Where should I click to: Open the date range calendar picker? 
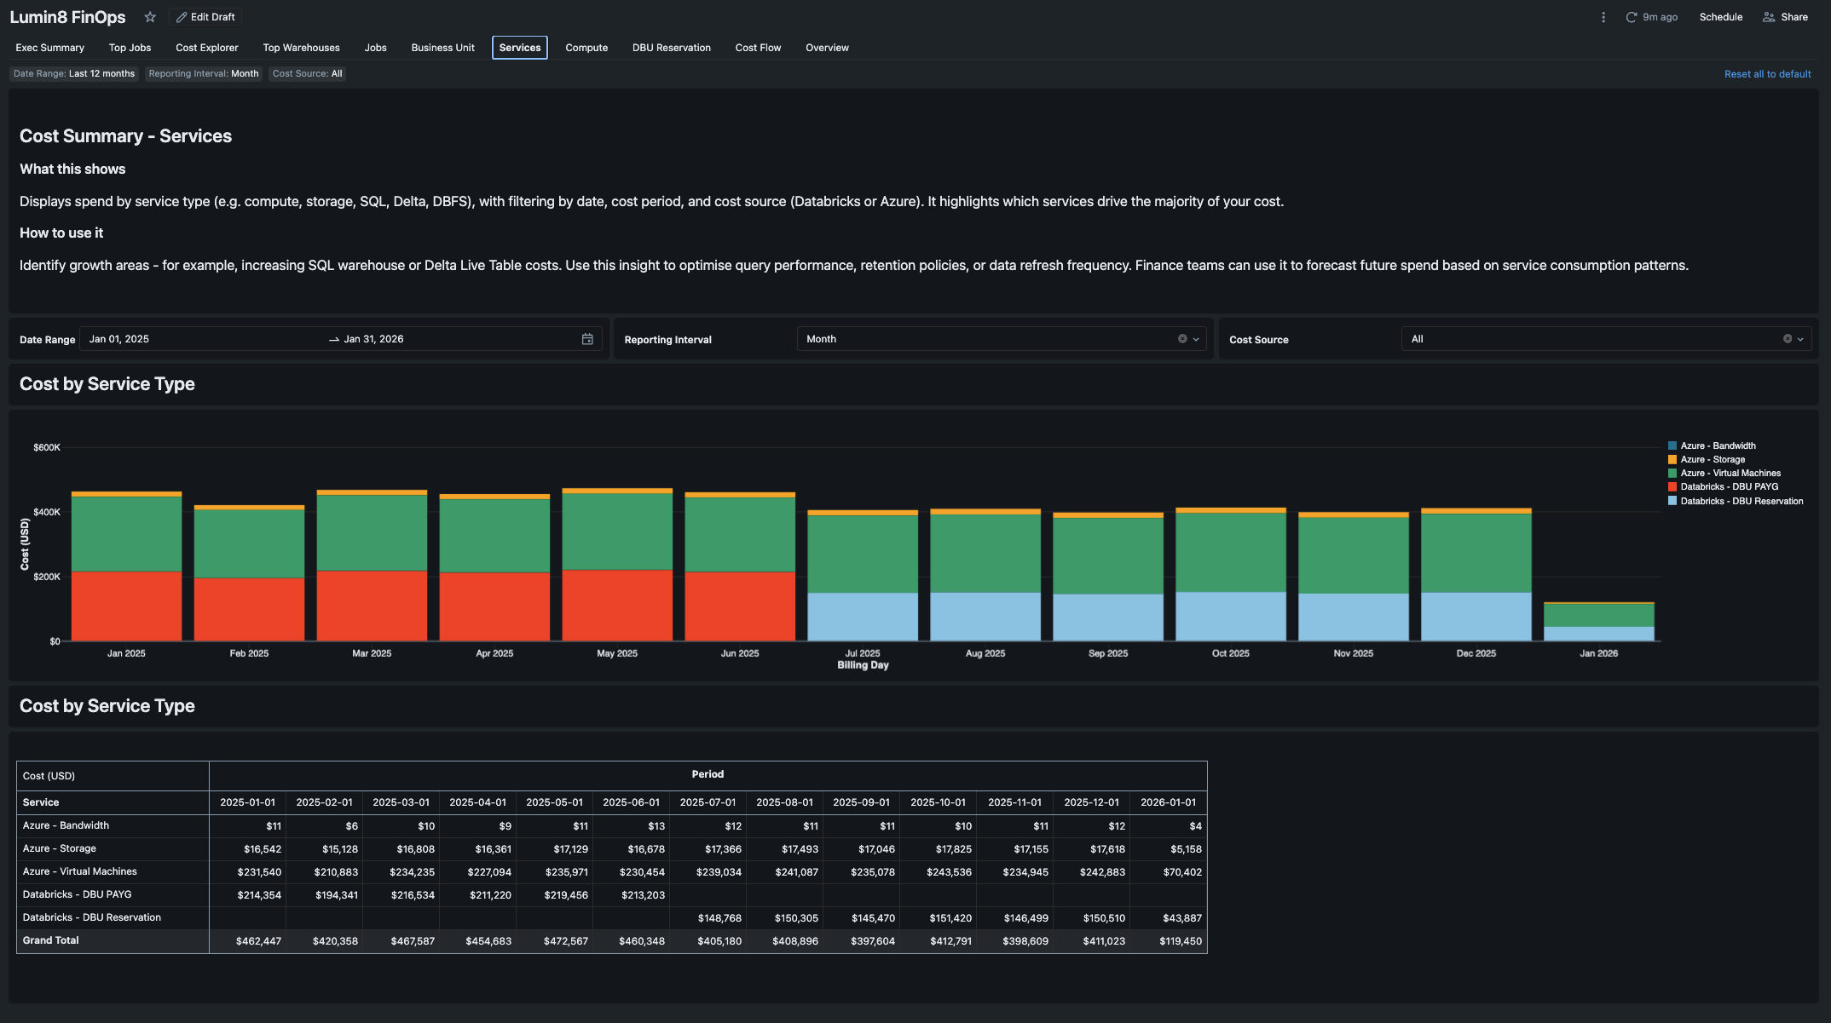tap(587, 339)
